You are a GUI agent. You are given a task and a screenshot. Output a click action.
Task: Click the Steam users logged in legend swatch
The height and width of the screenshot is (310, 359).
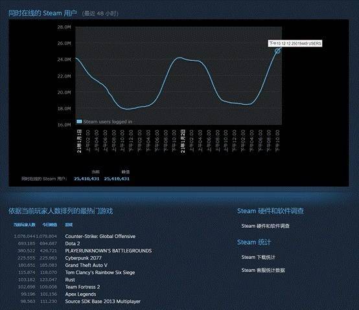point(79,122)
